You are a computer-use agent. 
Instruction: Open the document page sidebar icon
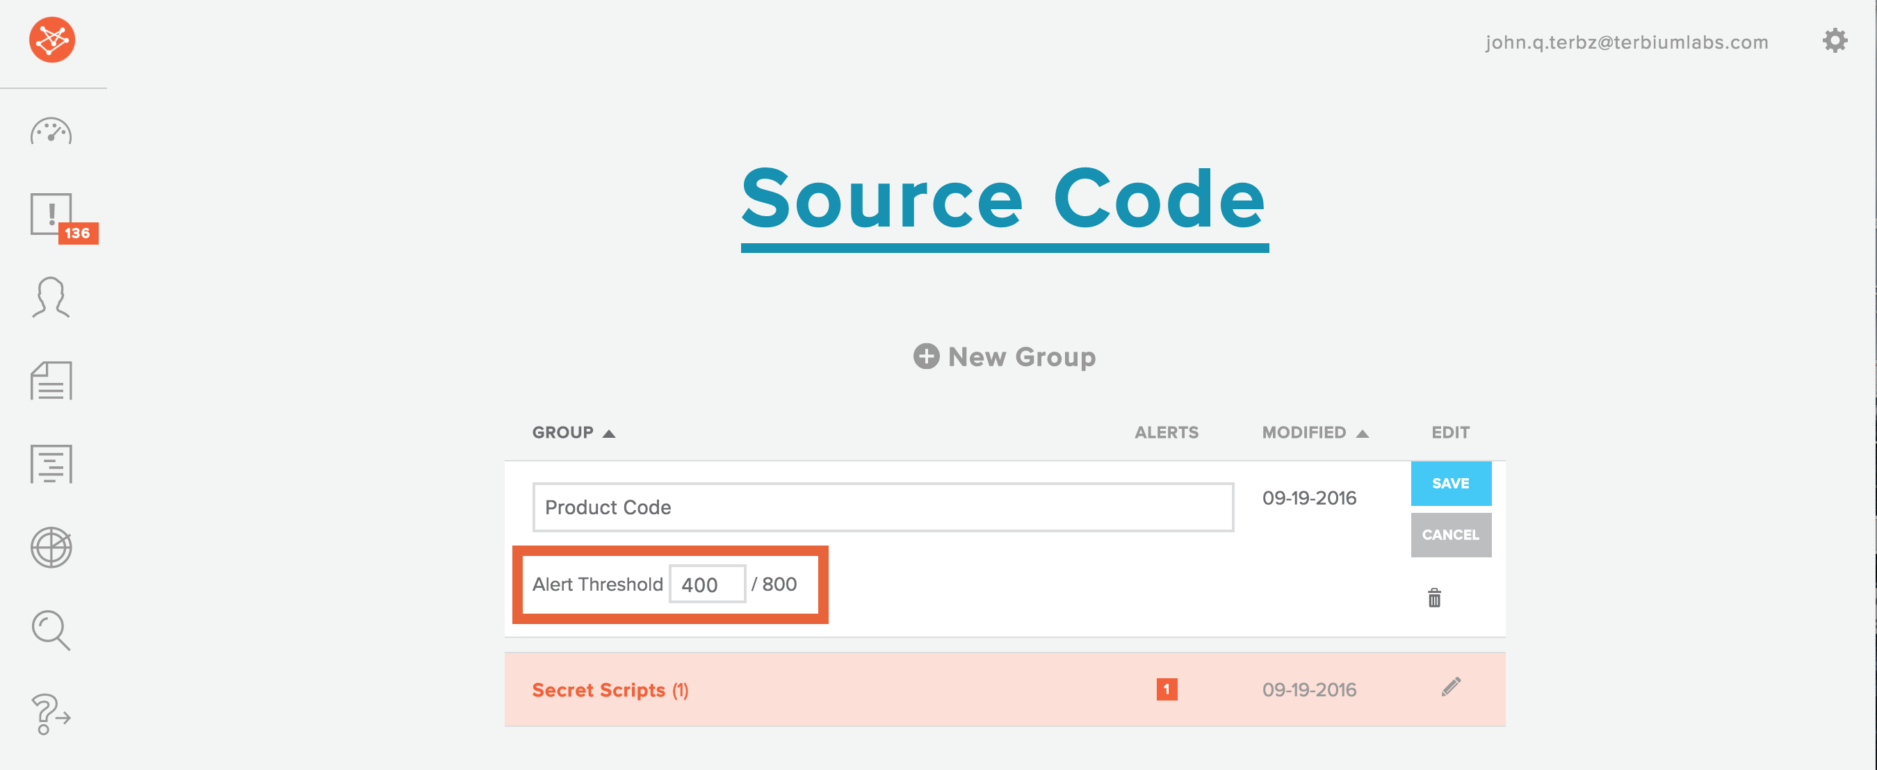click(x=51, y=380)
